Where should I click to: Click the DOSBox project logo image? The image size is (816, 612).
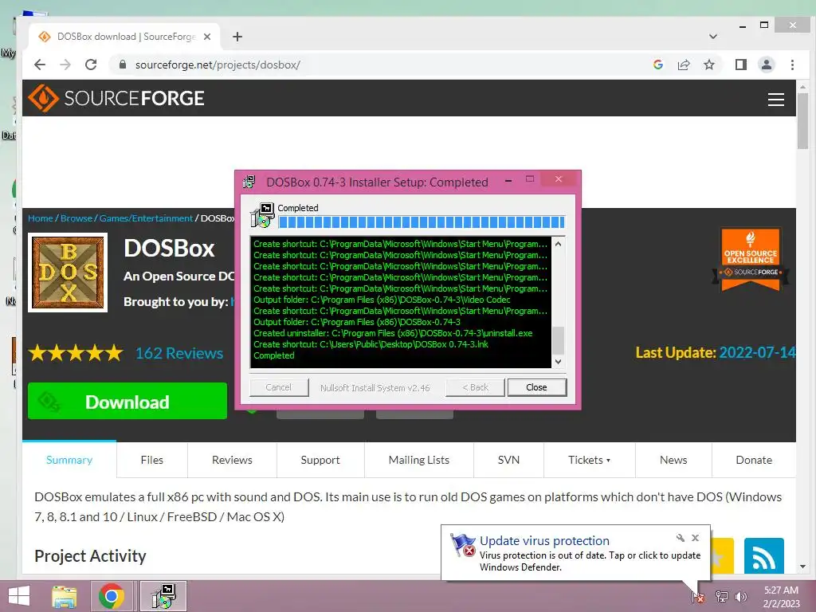(x=68, y=273)
